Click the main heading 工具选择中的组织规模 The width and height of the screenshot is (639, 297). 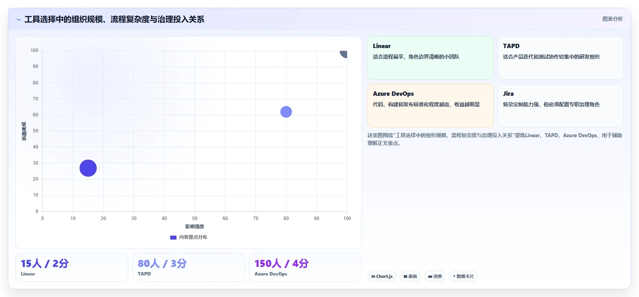114,19
